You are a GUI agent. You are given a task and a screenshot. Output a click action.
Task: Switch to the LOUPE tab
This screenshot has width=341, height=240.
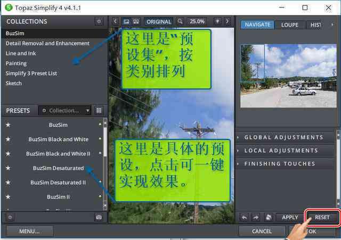(x=290, y=25)
